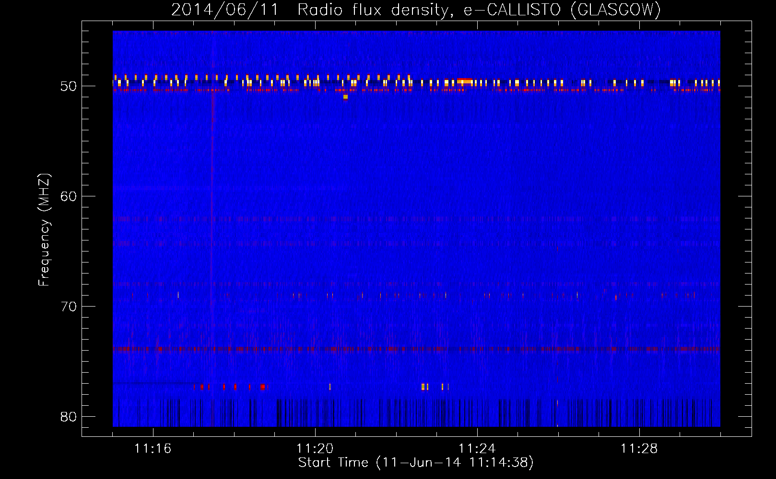The image size is (776, 479).
Task: Click the red horizontal interference band near 74 MHz
Action: tap(416, 349)
